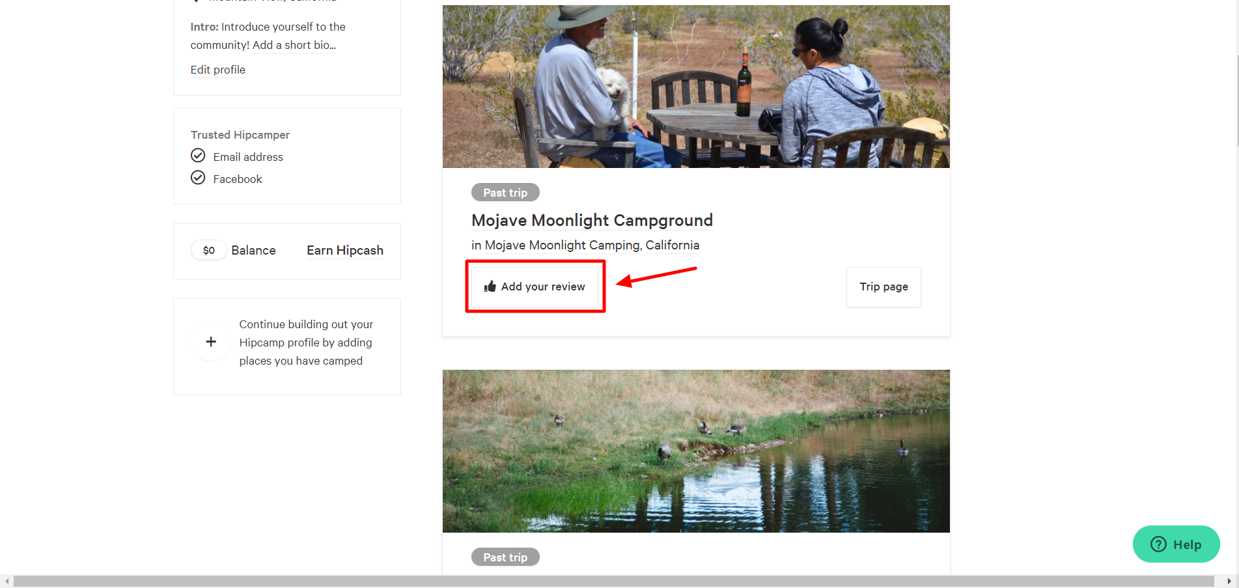Click the Mojave campground photo with picnic table
1239x588 pixels.
pos(695,87)
